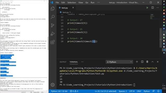Open the Go menu
Image resolution: width=166 pixels, height=93 pixels.
click(87, 3)
